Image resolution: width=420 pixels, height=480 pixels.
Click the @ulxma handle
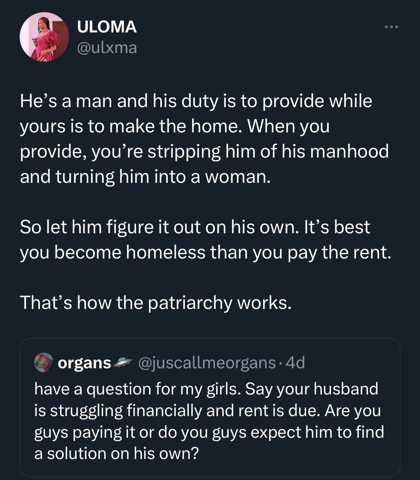coord(107,48)
